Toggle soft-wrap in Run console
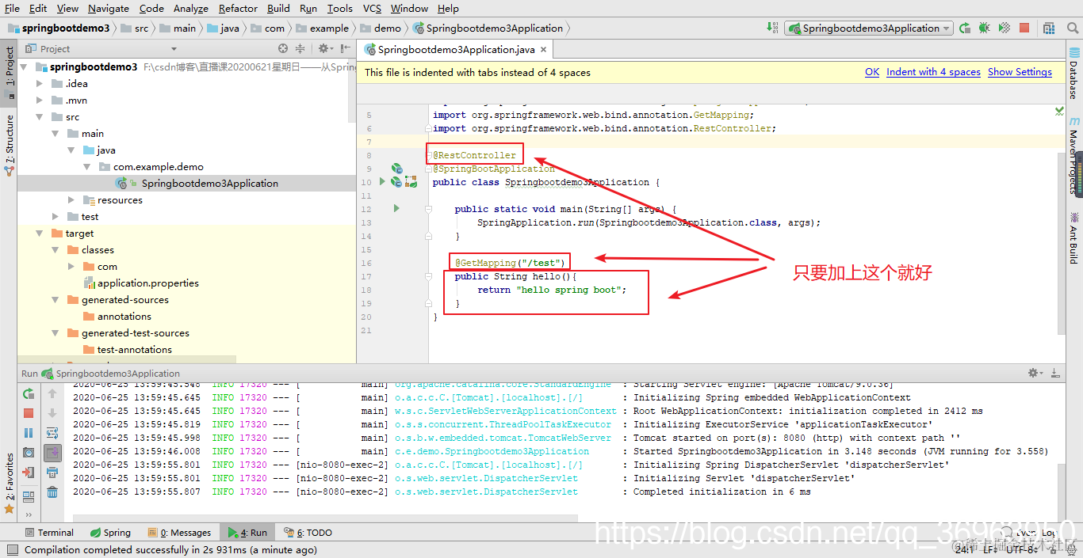This screenshot has height=558, width=1083. [52, 433]
